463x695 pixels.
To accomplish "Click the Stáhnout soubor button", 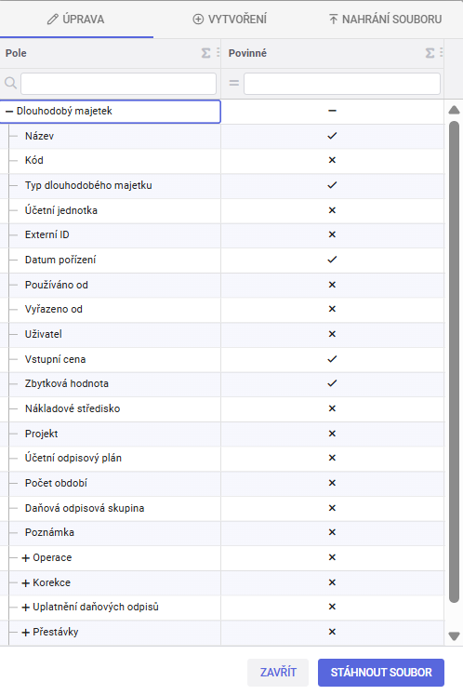I will pos(381,673).
